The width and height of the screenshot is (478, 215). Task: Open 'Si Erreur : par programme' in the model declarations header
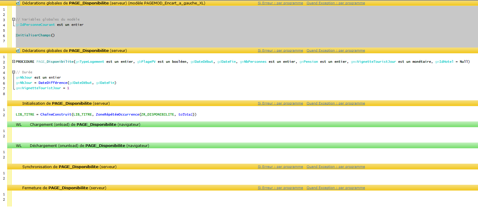pyautogui.click(x=280, y=3)
